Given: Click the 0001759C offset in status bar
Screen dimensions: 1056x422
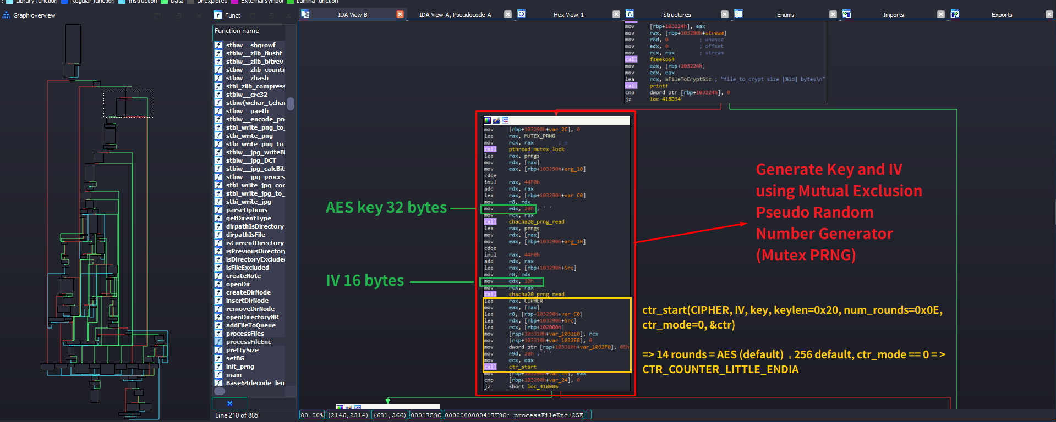Looking at the screenshot, I should (x=426, y=415).
